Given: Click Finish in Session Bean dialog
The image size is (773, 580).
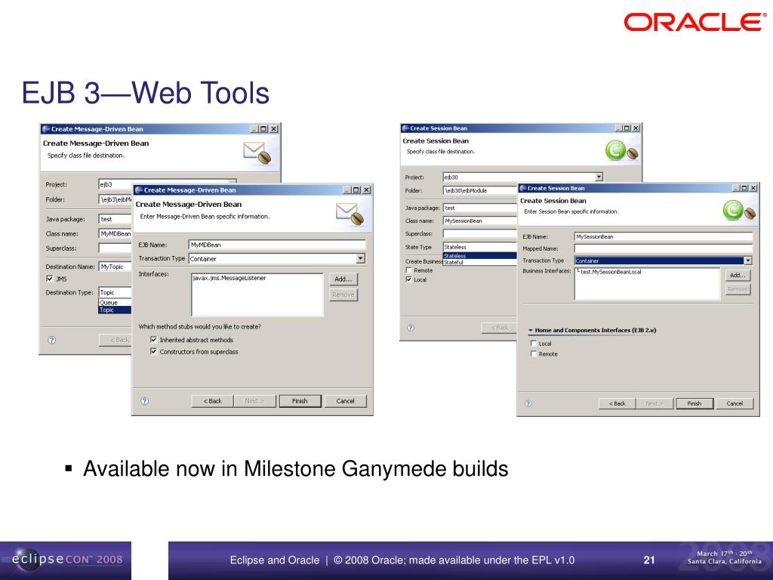Looking at the screenshot, I should tap(694, 403).
